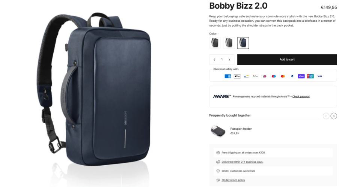
Task: Open the Check passport link
Action: (301, 96)
